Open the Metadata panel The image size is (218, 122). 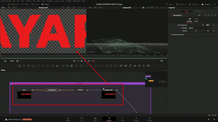coord(193,4)
